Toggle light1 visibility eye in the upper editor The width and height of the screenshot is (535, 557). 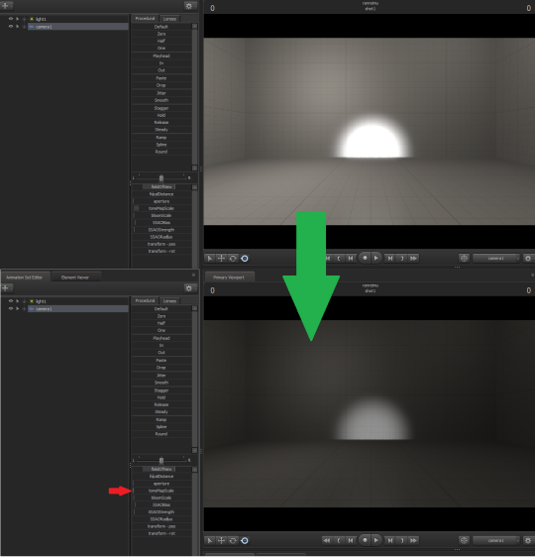pyautogui.click(x=11, y=19)
